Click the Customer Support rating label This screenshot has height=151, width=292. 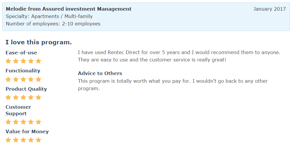pyautogui.click(x=18, y=110)
